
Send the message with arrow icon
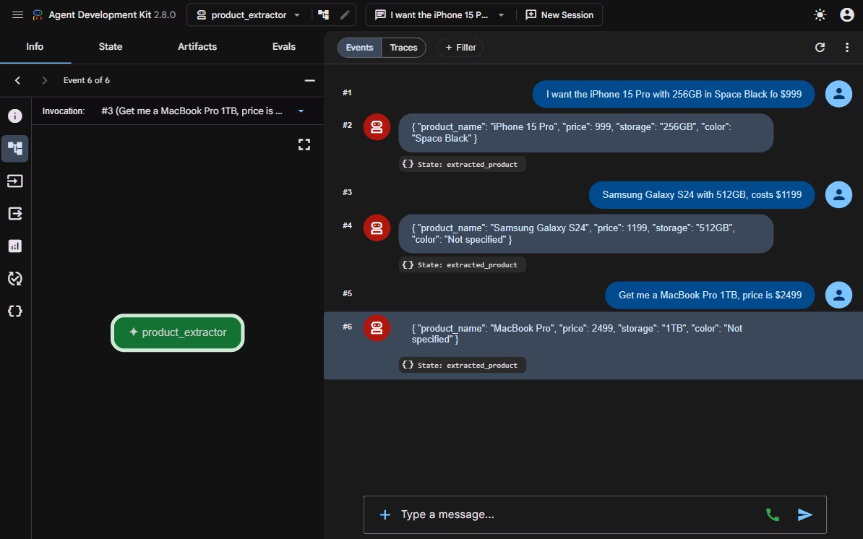804,514
